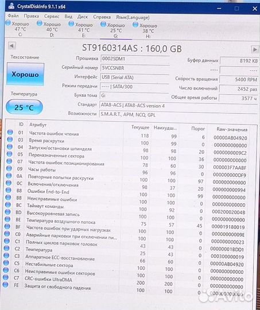Click status icon of attribute C3
The width and height of the screenshot is (260, 310).
6,255
